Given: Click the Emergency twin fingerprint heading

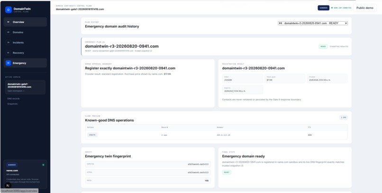Looking at the screenshot, I should [108, 156].
